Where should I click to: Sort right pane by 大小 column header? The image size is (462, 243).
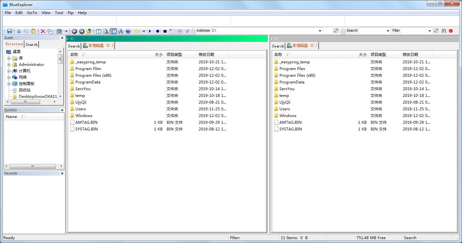click(x=352, y=55)
